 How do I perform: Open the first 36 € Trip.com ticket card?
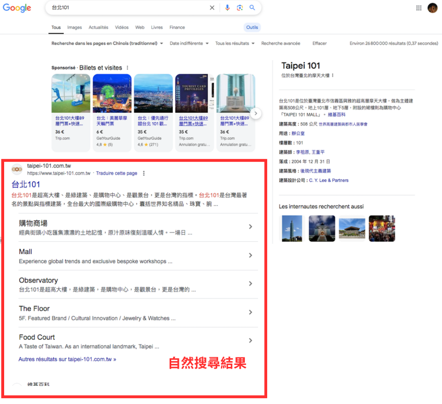71,113
